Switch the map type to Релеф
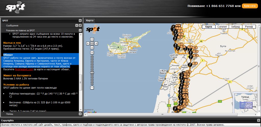The height and width of the screenshot is (127, 261). pos(249,27)
